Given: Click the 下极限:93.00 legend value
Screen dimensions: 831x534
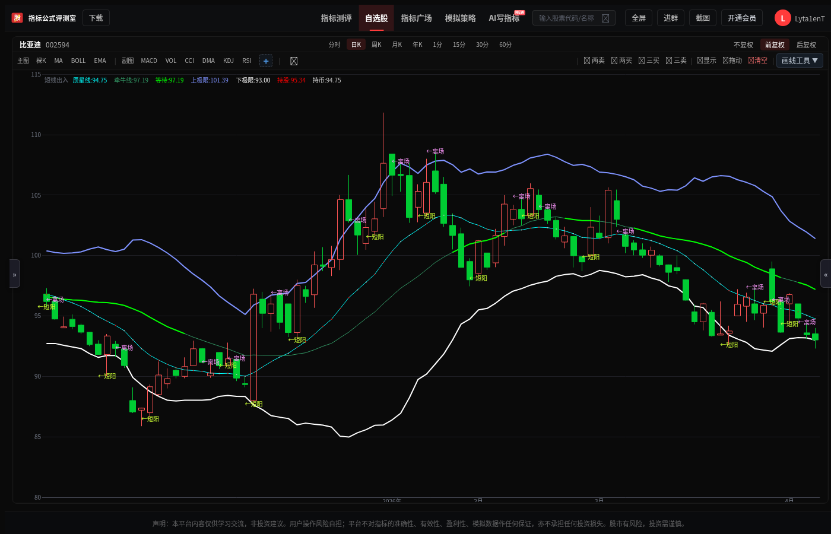Looking at the screenshot, I should click(253, 80).
